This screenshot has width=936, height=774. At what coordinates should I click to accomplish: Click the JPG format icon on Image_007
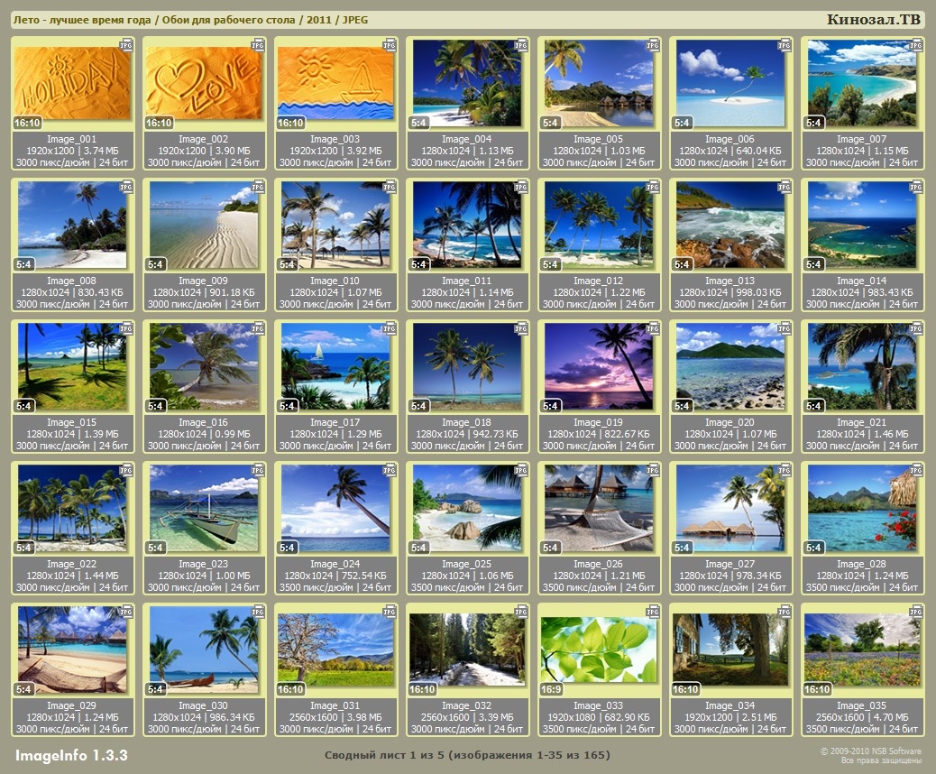916,44
